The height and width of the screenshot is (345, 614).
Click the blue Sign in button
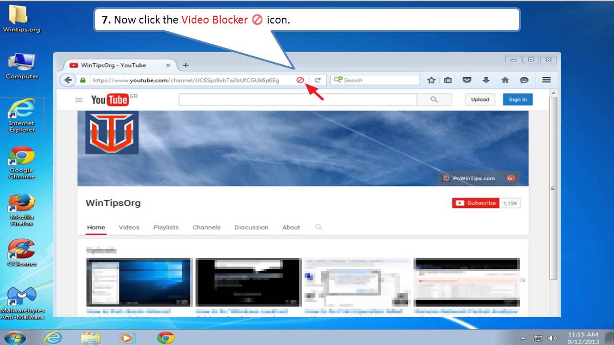click(518, 99)
